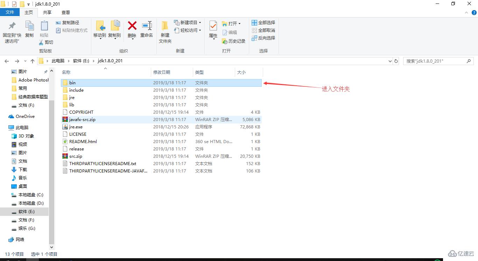The width and height of the screenshot is (478, 261).
Task: Open 3D Objects in navigation pane
Action: point(23,136)
